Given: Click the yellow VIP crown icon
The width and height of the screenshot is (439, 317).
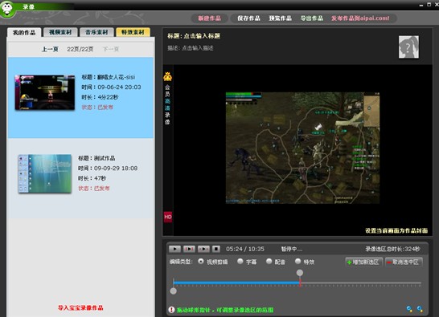Looking at the screenshot, I should (x=167, y=76).
